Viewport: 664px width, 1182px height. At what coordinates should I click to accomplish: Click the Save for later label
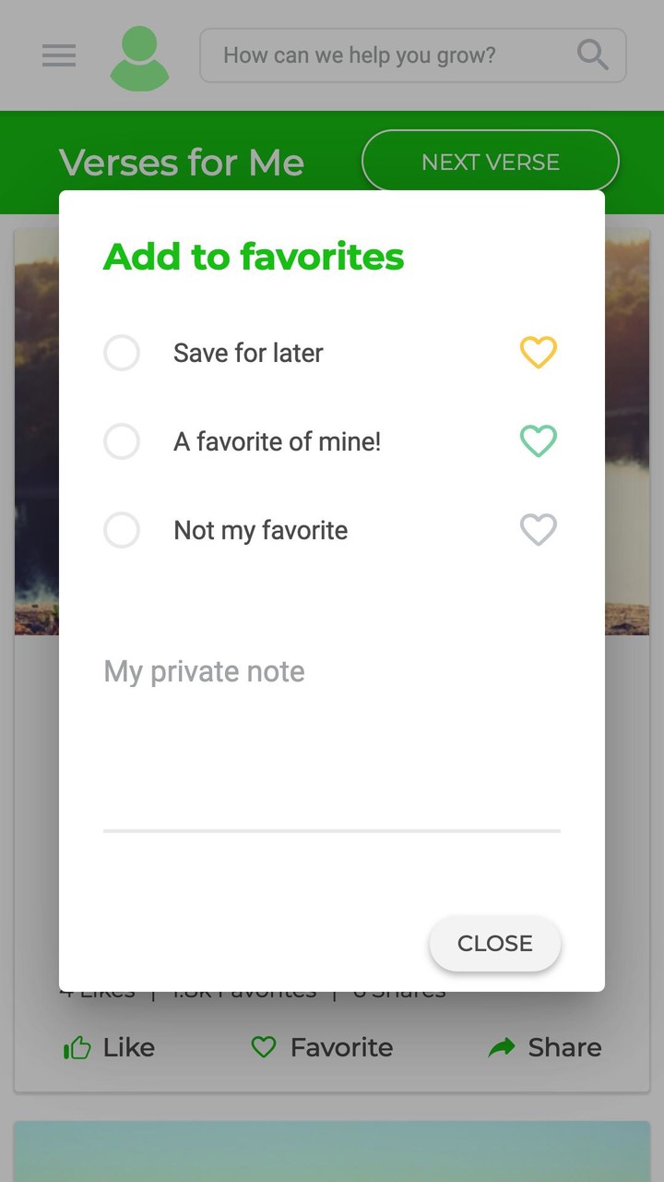tap(248, 353)
